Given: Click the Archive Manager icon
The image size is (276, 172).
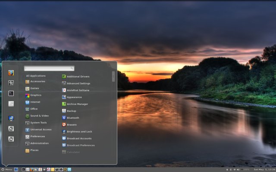Looking at the screenshot, I should [x=64, y=104].
